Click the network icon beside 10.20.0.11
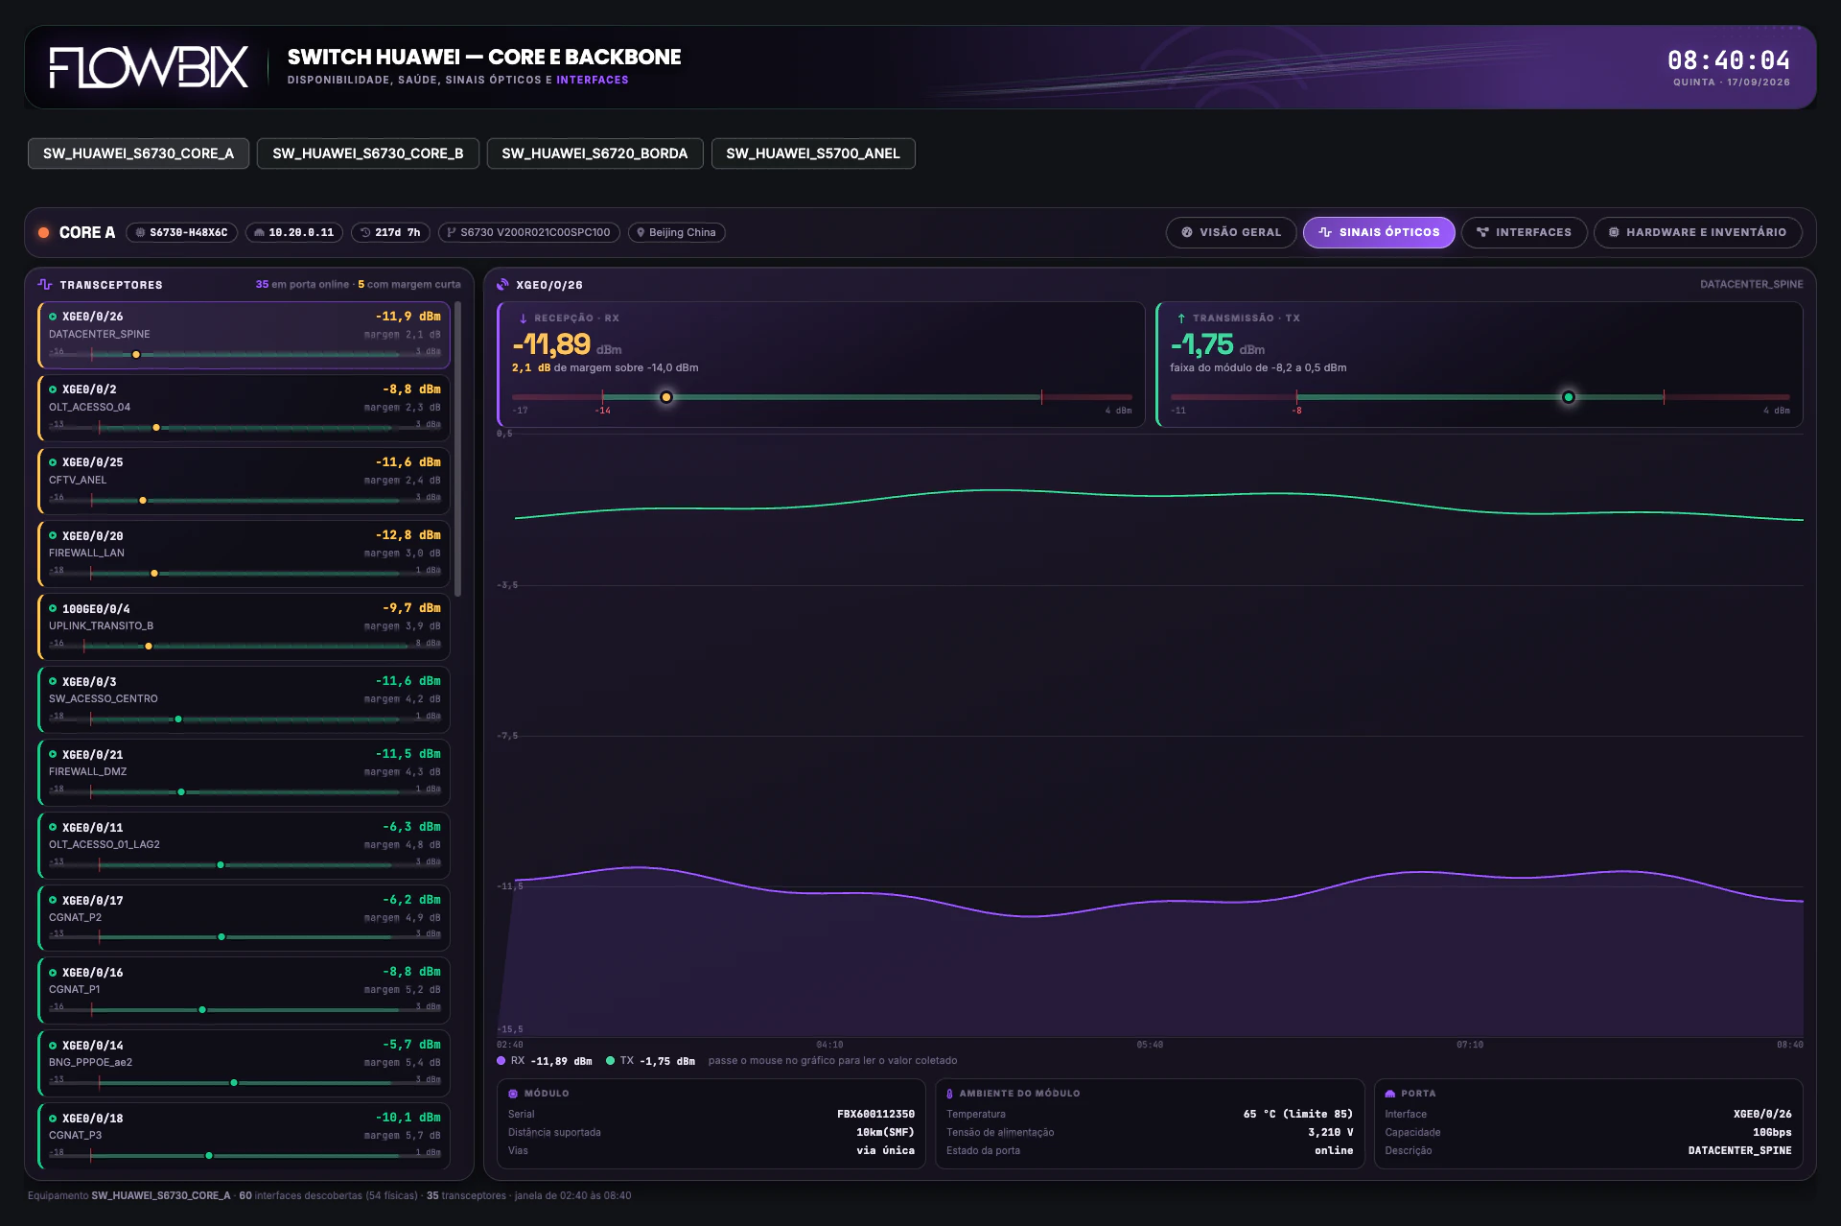The height and width of the screenshot is (1226, 1841). click(259, 232)
